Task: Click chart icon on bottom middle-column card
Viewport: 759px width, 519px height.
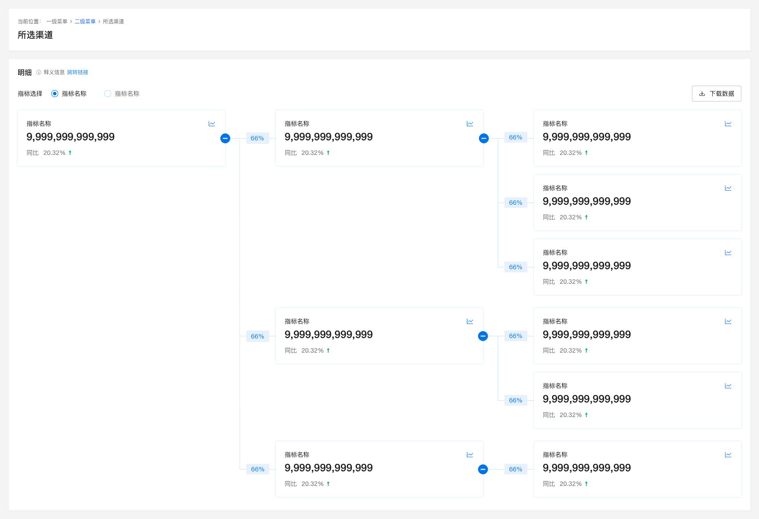Action: pos(470,455)
